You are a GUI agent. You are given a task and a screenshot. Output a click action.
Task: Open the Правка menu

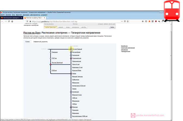8,15
